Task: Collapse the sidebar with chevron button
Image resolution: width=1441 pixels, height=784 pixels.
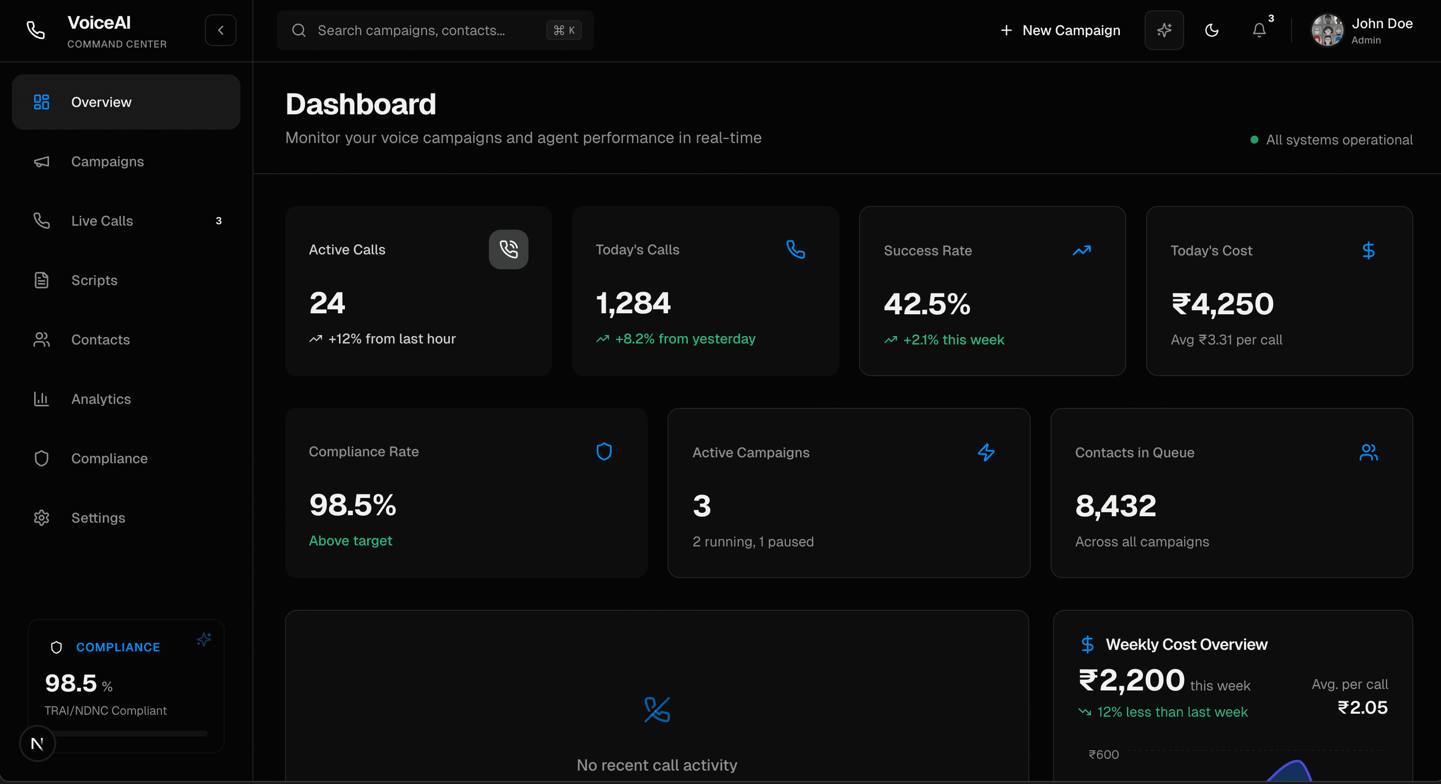Action: coord(220,30)
